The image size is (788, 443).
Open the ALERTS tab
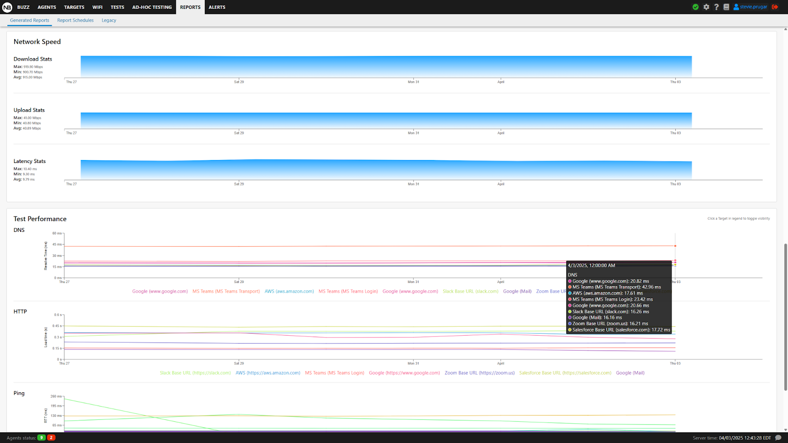point(217,7)
